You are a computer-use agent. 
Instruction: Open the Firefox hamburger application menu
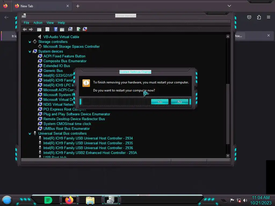(x=269, y=17)
